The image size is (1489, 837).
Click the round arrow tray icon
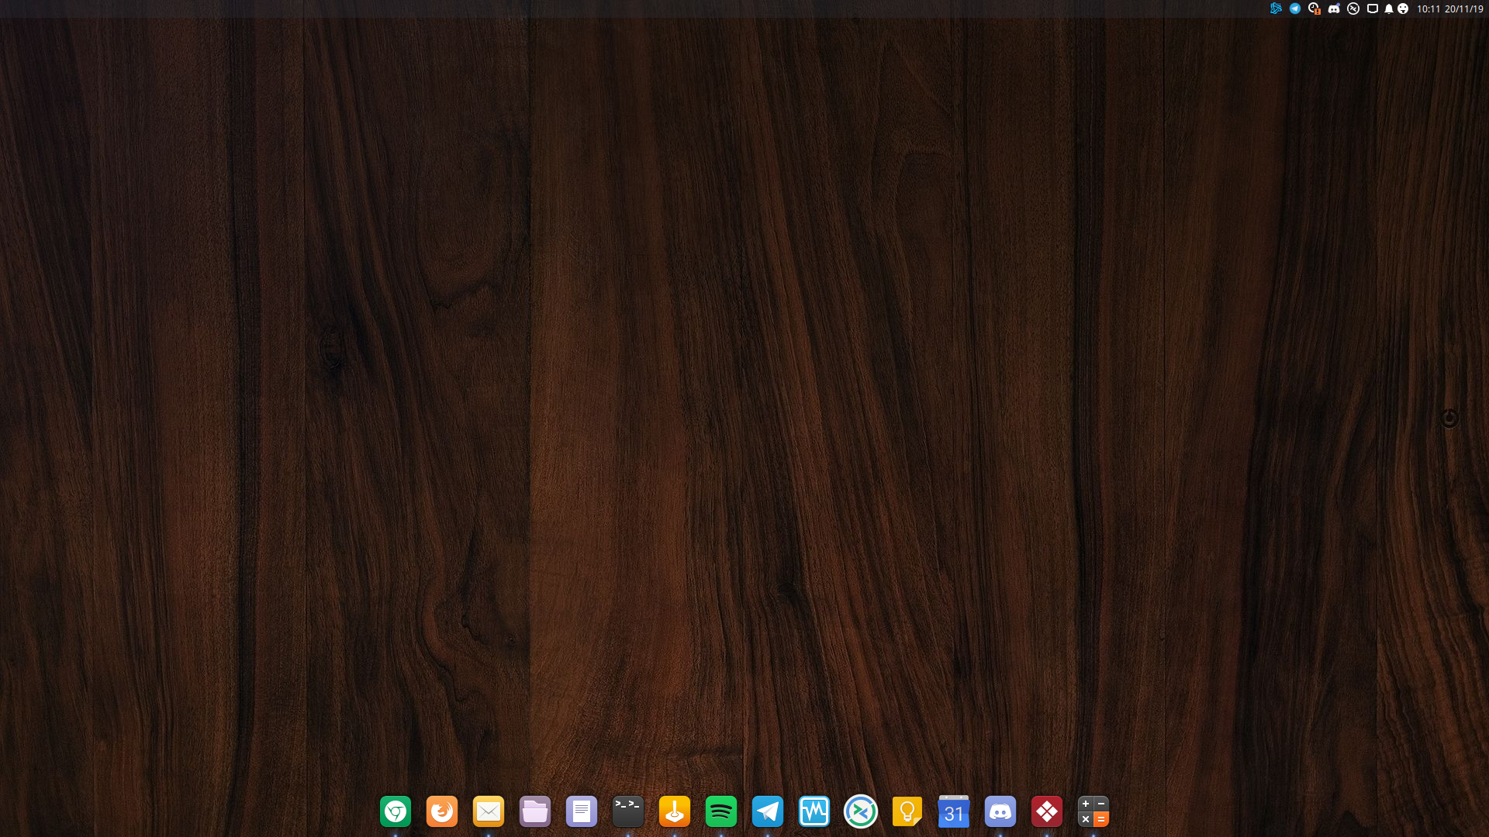1353,9
